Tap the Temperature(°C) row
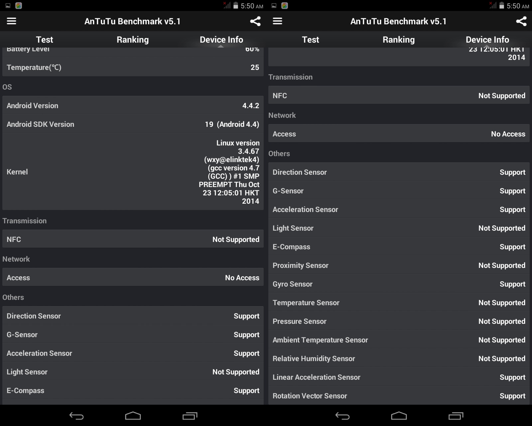Image resolution: width=532 pixels, height=426 pixels. 133,67
